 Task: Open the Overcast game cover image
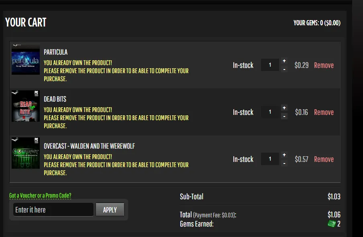click(x=25, y=153)
